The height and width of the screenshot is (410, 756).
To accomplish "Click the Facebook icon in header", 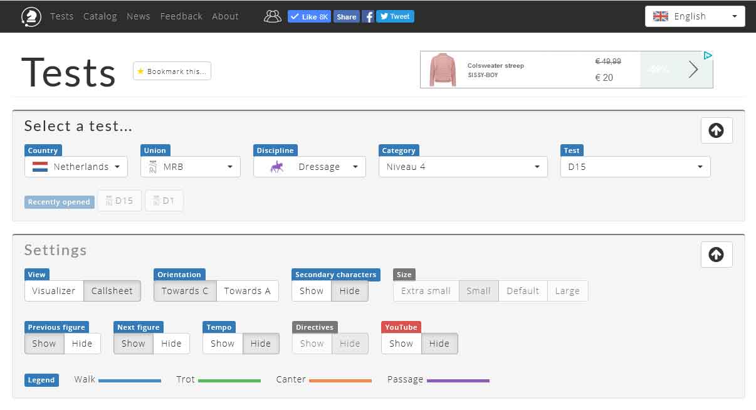I will pyautogui.click(x=369, y=17).
